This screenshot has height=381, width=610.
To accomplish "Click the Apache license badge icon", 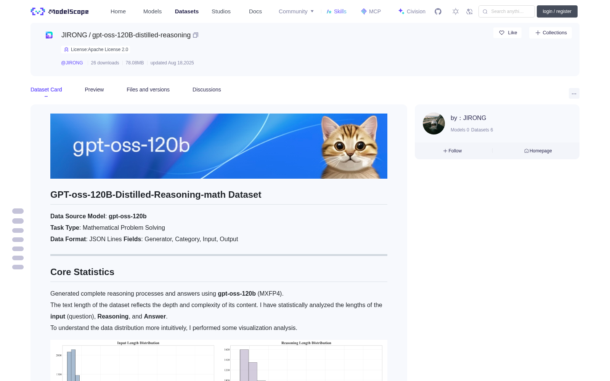I will 66,50.
